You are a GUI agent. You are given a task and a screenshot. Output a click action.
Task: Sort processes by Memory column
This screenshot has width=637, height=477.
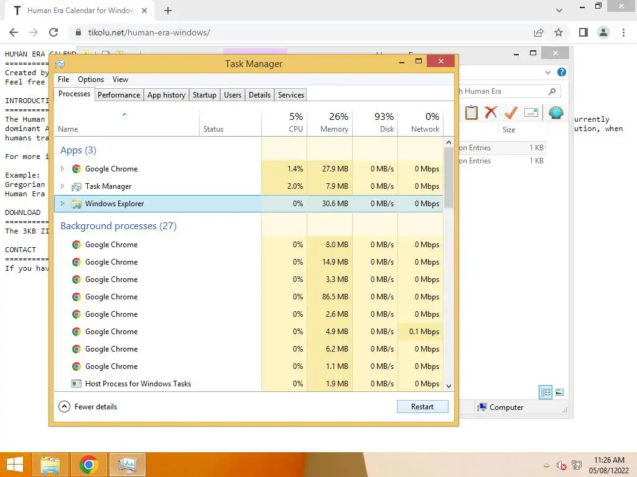[330, 122]
